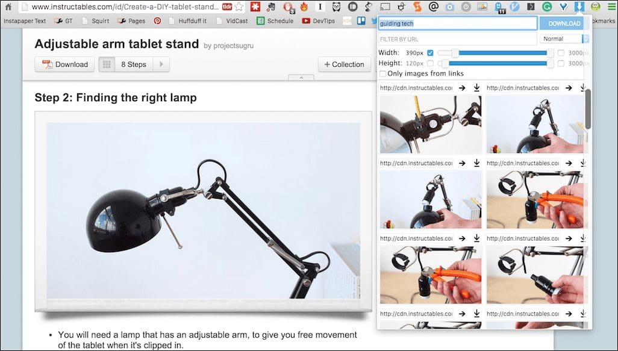
Task: Click the blue Image Downloader arrow extension
Action: click(x=579, y=6)
